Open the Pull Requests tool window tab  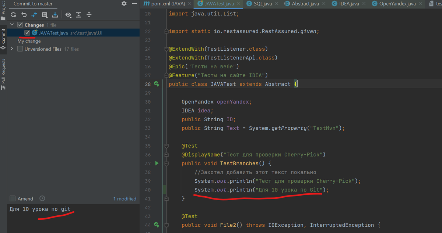coord(3,74)
